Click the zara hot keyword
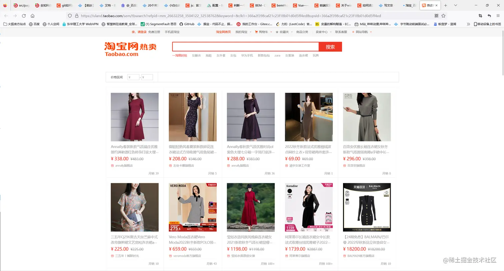 point(277,56)
